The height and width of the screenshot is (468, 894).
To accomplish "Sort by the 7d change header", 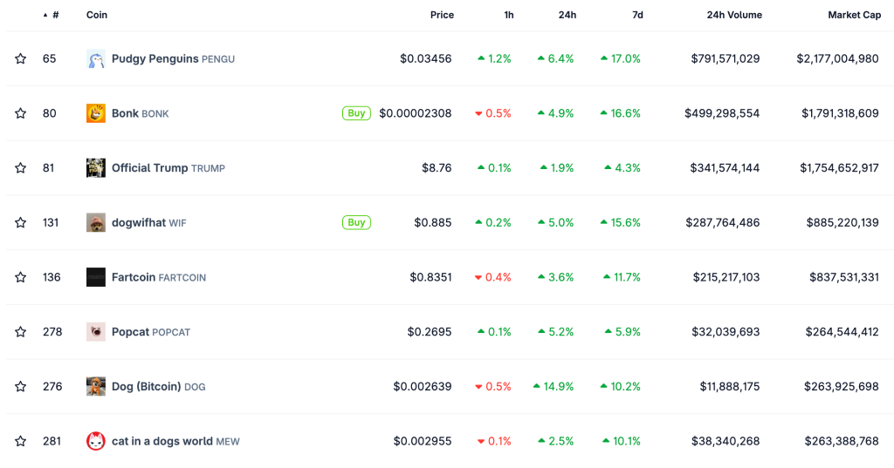I will coord(637,15).
